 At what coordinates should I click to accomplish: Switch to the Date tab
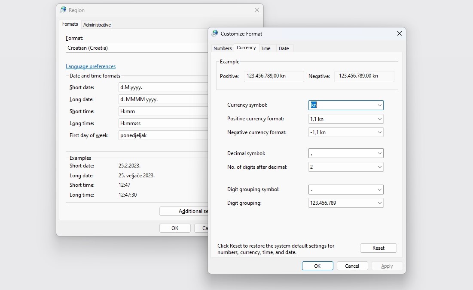pyautogui.click(x=284, y=48)
